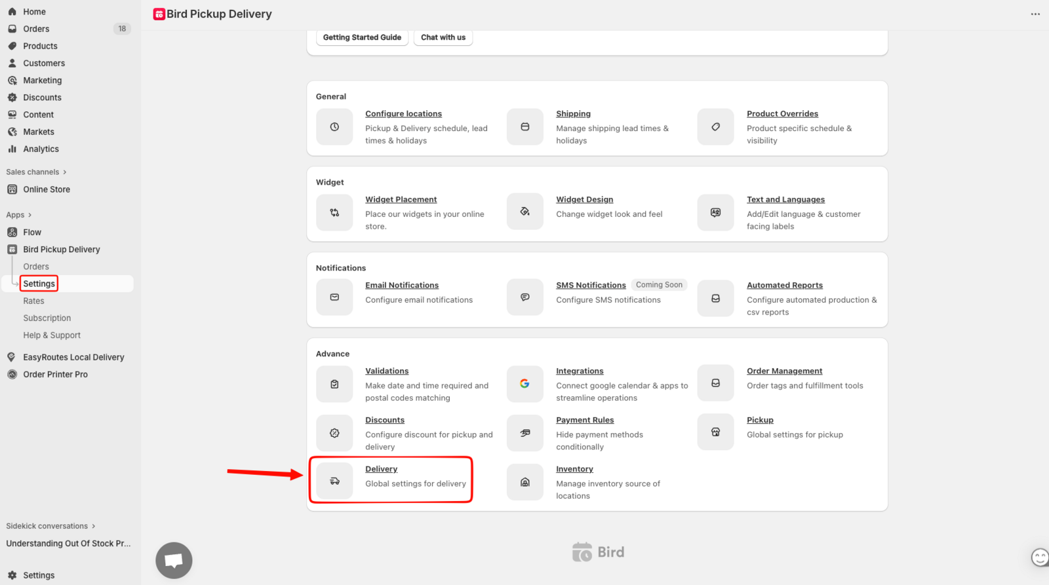Expand Sidekick conversations chevron
This screenshot has height=585, width=1049.
tap(94, 526)
